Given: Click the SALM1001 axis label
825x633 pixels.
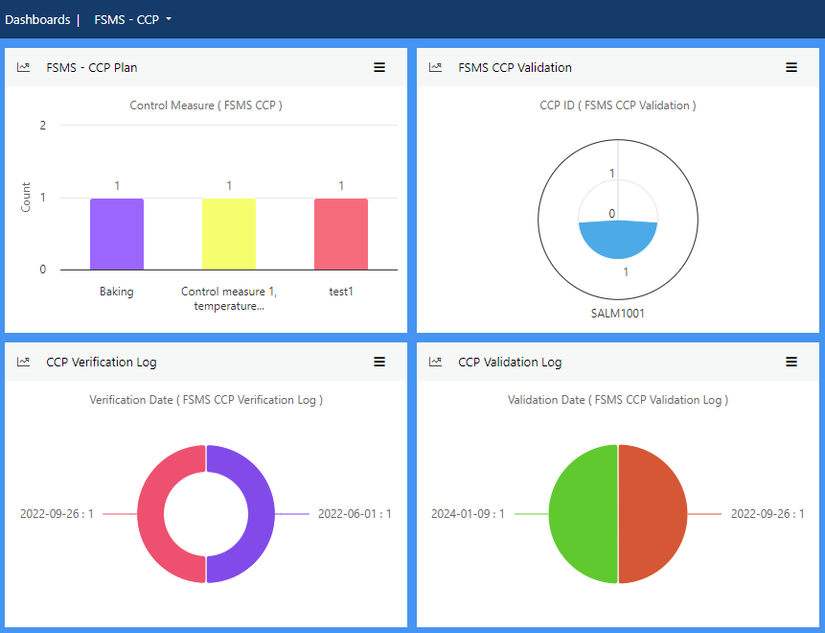Looking at the screenshot, I should tap(618, 313).
